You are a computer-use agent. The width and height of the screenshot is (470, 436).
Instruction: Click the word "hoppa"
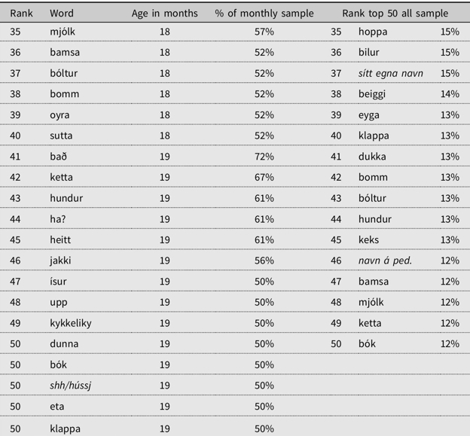point(373,32)
